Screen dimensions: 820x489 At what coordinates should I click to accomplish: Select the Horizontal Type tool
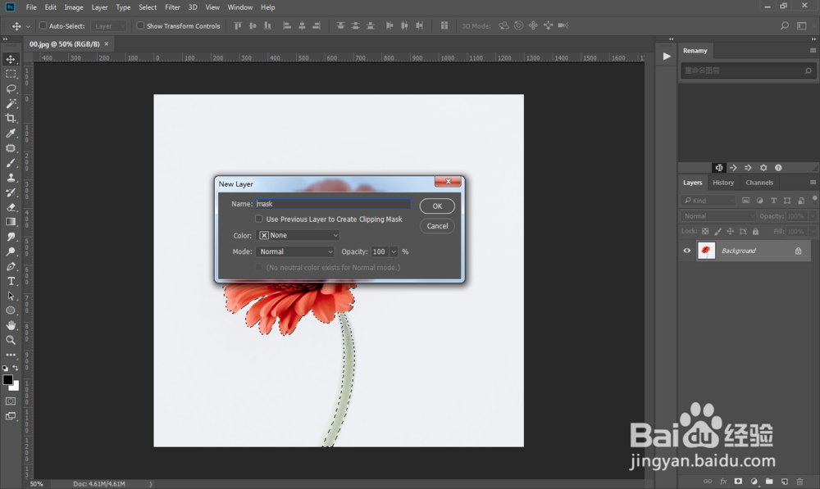11,281
